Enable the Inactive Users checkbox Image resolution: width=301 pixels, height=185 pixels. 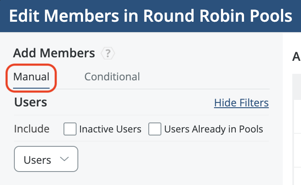click(70, 129)
